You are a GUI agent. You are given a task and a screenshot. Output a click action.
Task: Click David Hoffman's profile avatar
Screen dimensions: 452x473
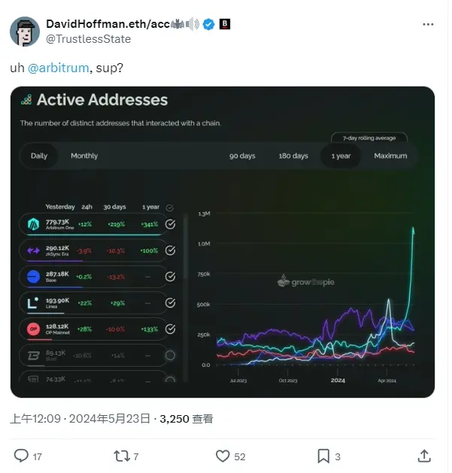[25, 30]
